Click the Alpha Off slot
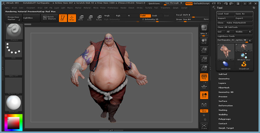The height and width of the screenshot is (133, 260). click(14, 68)
